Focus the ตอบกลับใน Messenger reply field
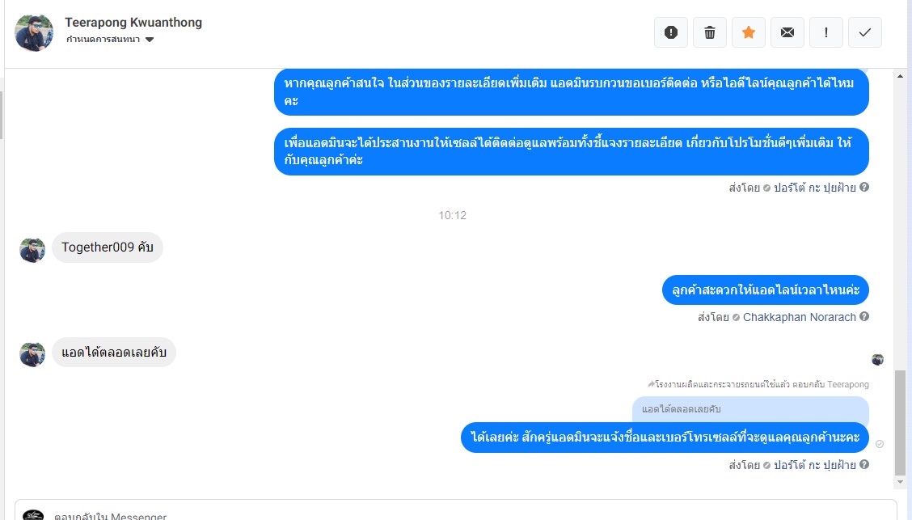The width and height of the screenshot is (912, 520). click(455, 510)
